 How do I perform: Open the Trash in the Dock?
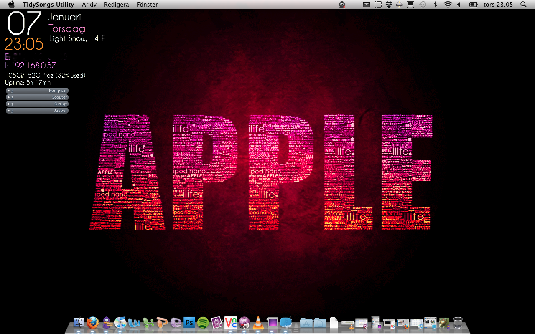pyautogui.click(x=458, y=323)
